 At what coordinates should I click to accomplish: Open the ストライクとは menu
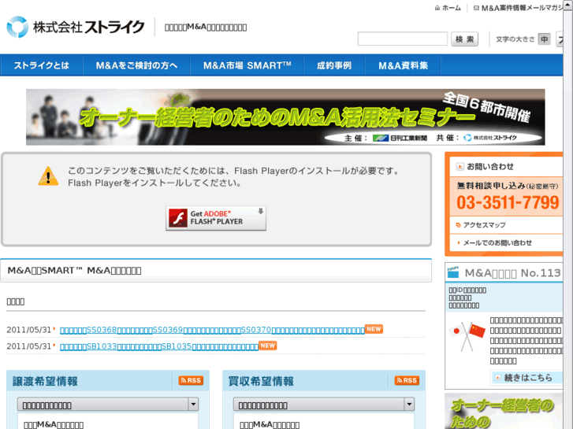pyautogui.click(x=42, y=65)
